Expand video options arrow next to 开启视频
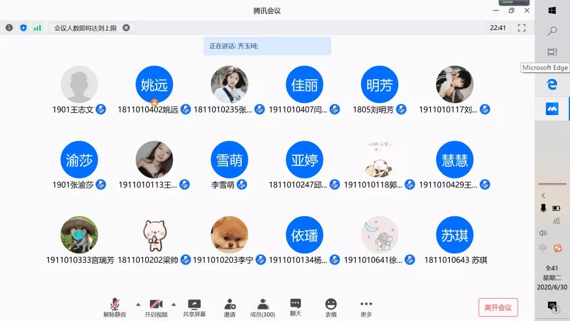 click(174, 304)
